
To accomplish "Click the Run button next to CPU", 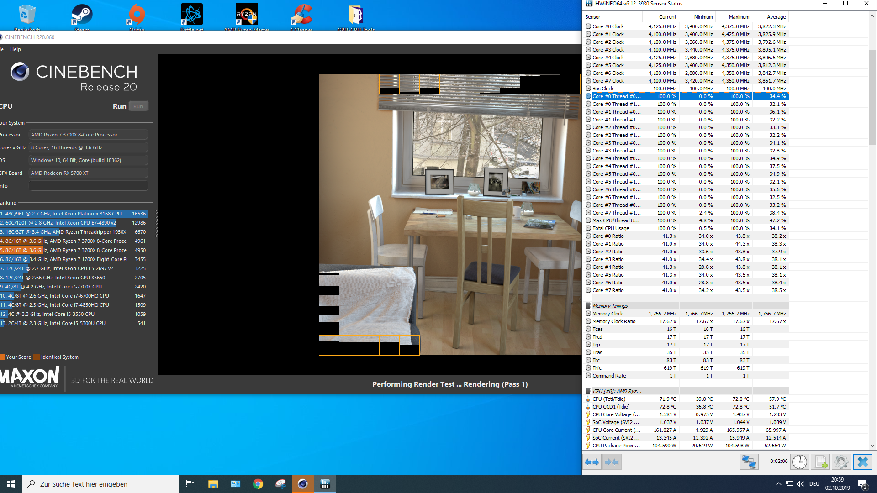I will click(138, 106).
